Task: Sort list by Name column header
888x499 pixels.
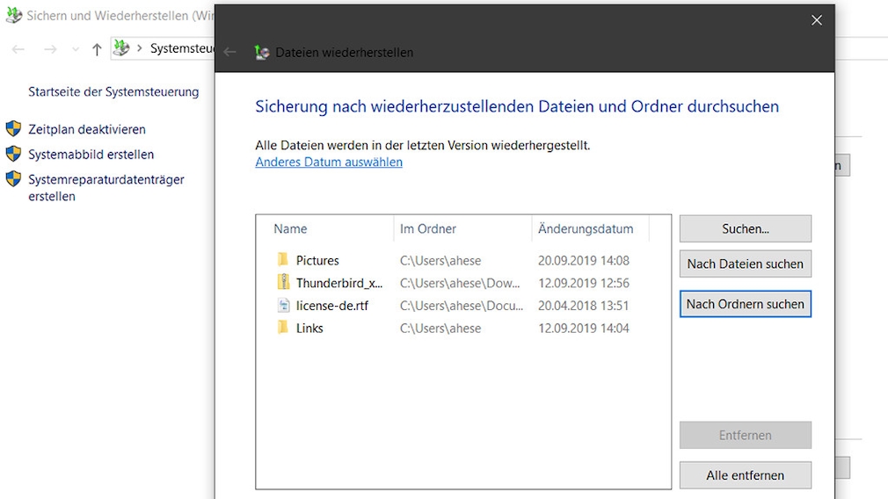Action: (290, 228)
